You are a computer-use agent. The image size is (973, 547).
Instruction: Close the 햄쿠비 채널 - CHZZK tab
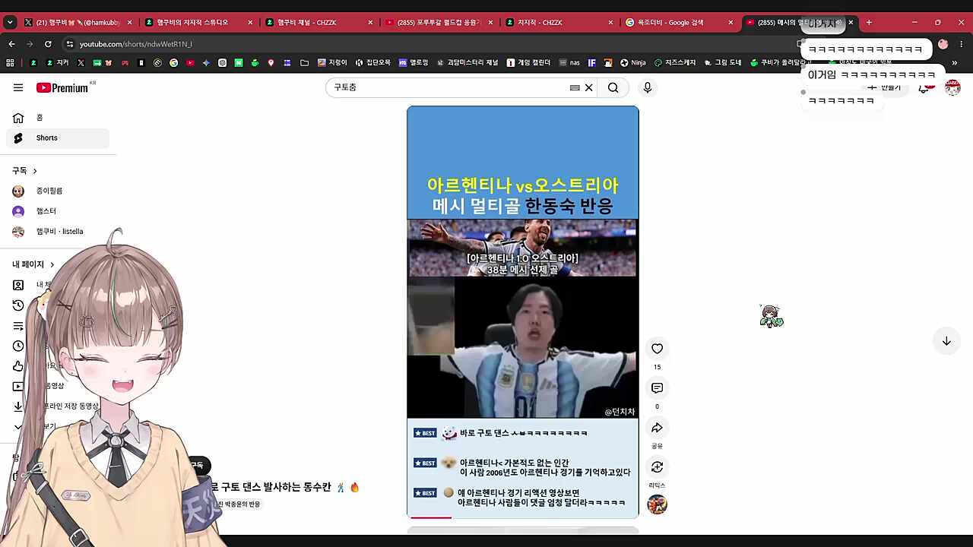coord(370,23)
